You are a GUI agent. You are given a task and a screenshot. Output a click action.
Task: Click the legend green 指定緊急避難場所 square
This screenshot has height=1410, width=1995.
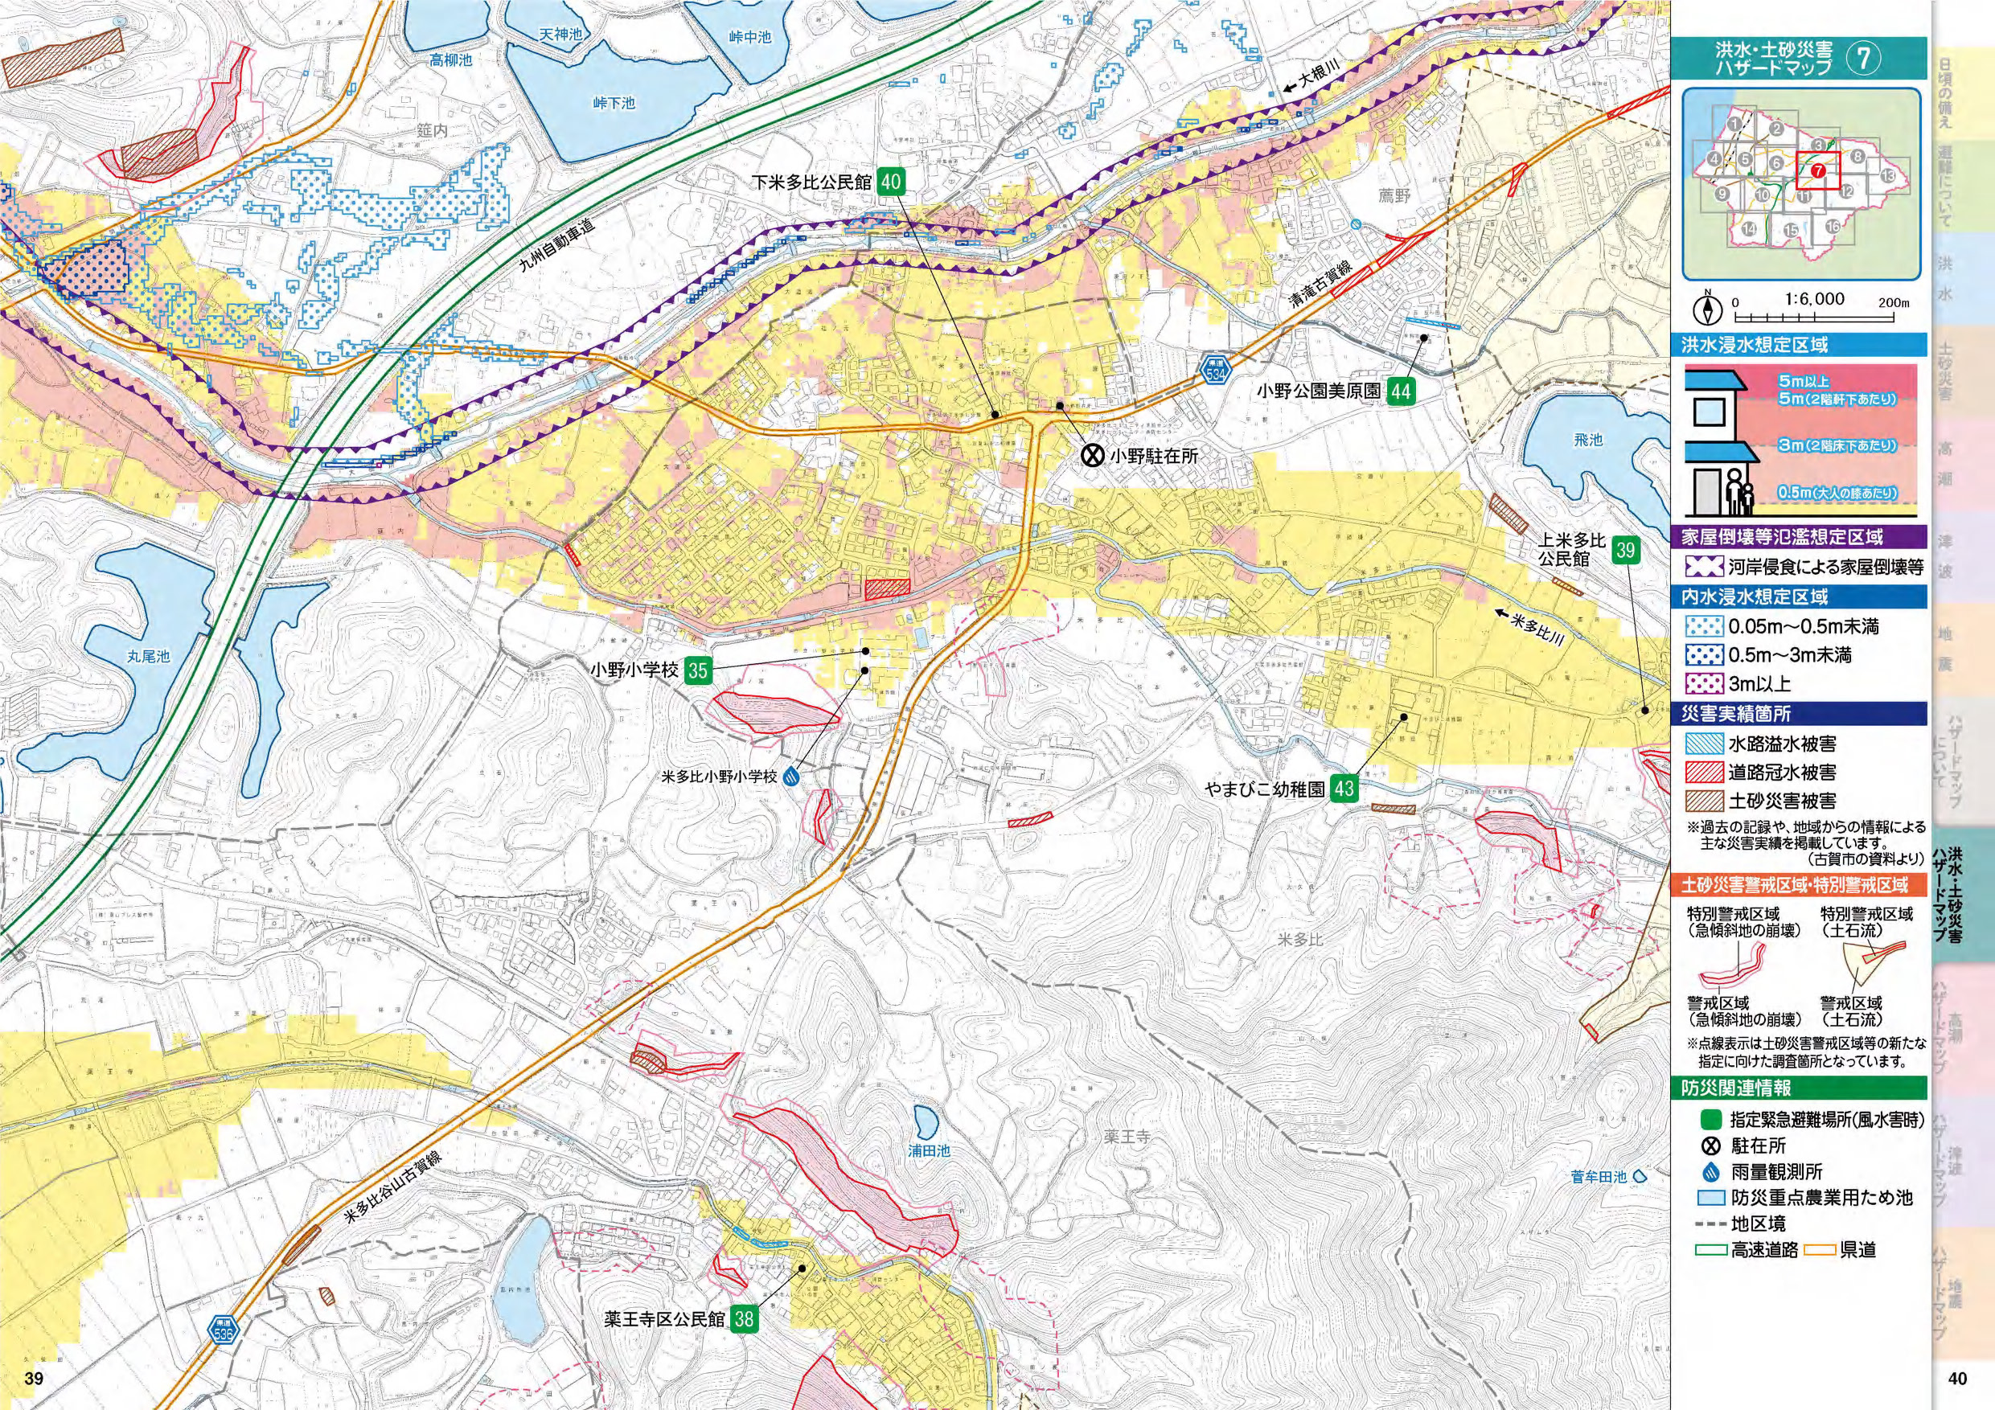[x=1713, y=1120]
